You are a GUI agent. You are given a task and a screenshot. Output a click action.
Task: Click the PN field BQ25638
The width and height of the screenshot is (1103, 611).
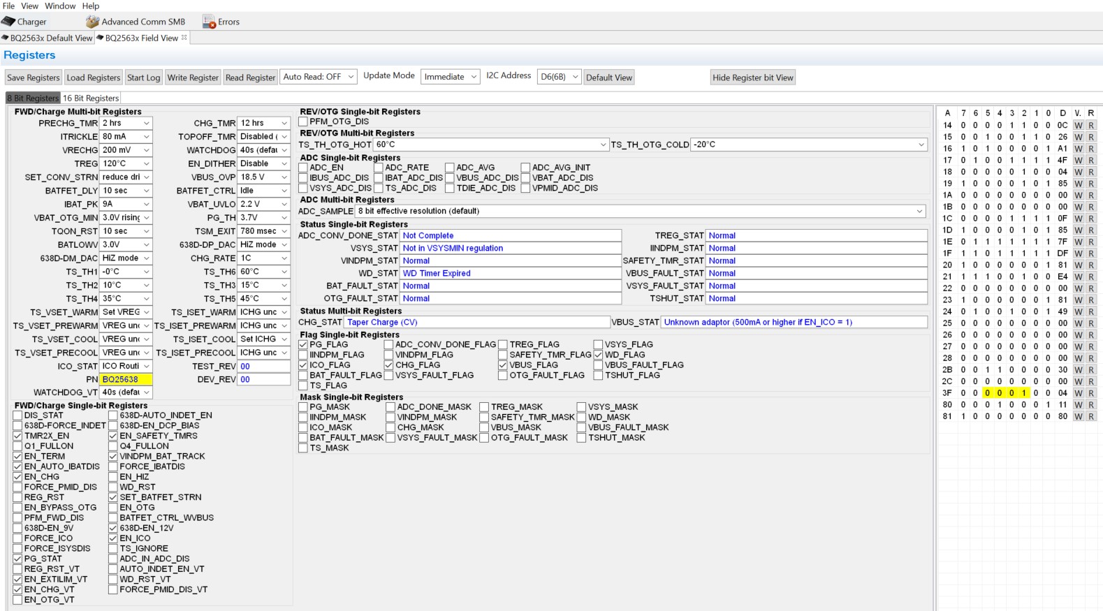[x=126, y=379]
